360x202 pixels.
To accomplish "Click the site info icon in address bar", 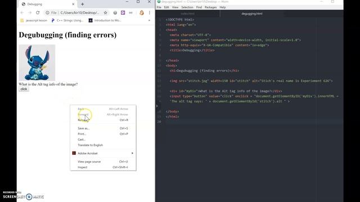I will coord(47,13).
